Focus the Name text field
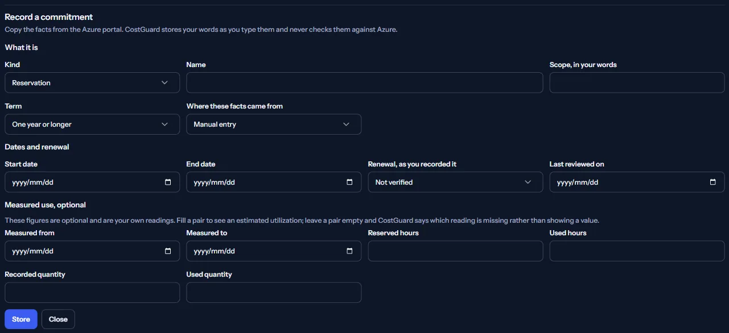This screenshot has height=333, width=729. (x=365, y=83)
